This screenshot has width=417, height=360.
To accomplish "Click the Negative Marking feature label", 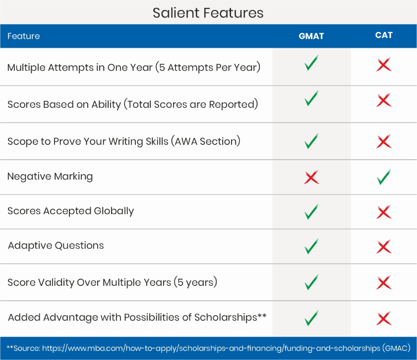I will (50, 177).
